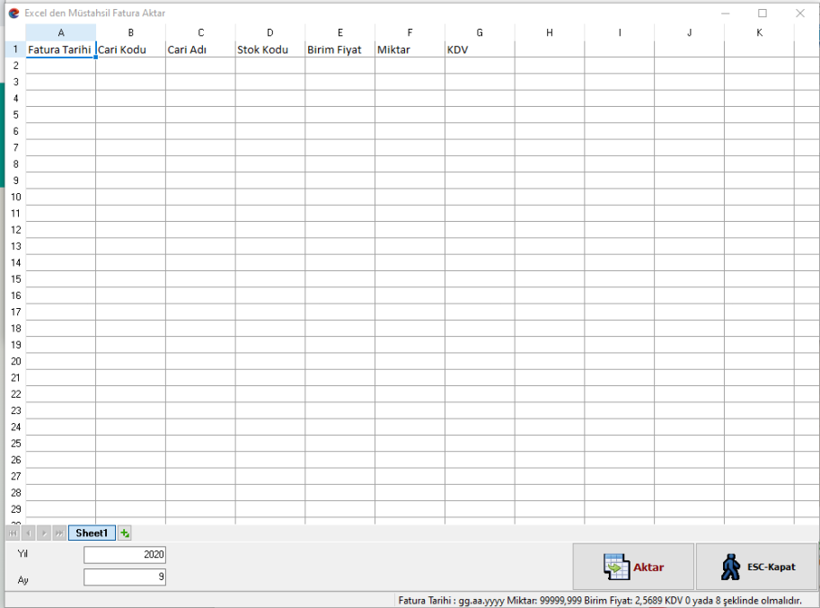Viewport: 820px width, 608px height.
Task: Select the KDV header cell
Action: [x=480, y=49]
